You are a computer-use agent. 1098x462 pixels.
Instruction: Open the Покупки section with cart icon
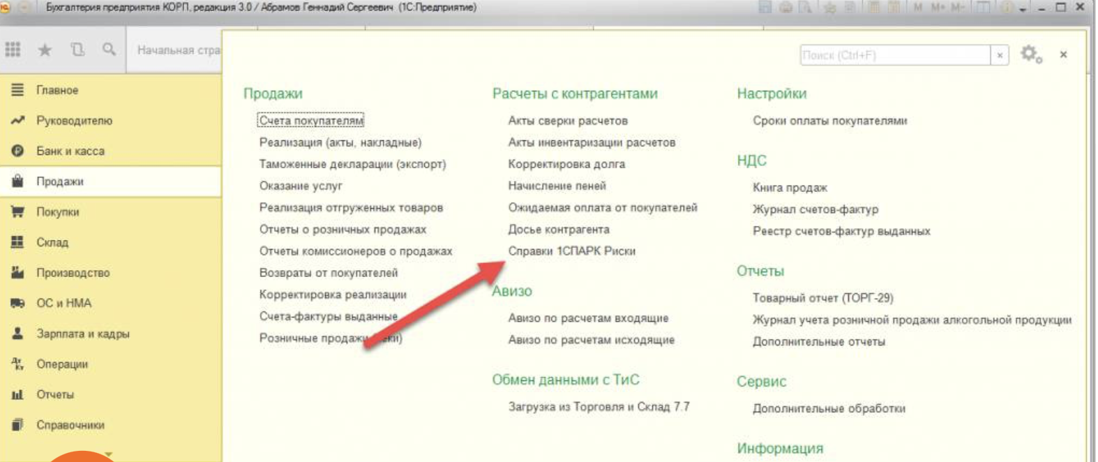click(57, 211)
